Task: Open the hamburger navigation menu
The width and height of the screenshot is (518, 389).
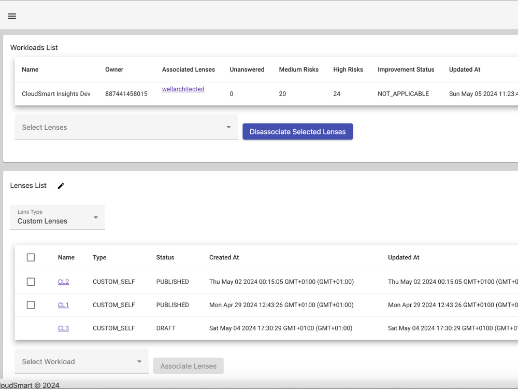Action: pos(12,16)
